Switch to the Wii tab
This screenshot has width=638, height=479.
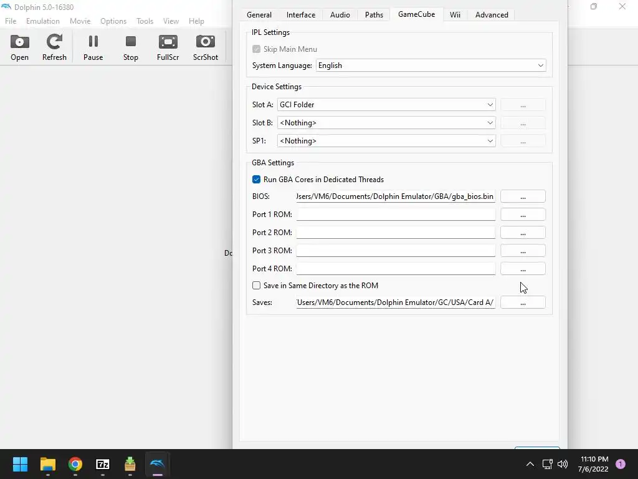pyautogui.click(x=455, y=15)
